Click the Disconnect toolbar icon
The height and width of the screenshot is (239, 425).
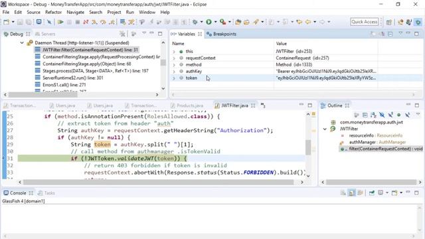point(86,22)
